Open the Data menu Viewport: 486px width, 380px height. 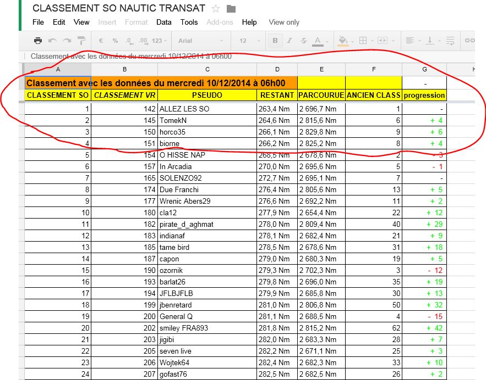163,22
